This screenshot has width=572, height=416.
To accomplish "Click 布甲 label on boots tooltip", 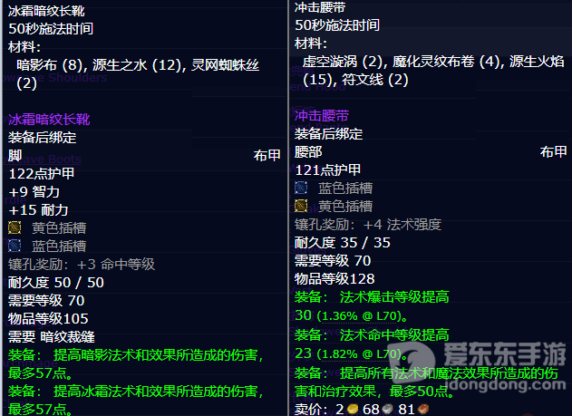I will point(267,155).
